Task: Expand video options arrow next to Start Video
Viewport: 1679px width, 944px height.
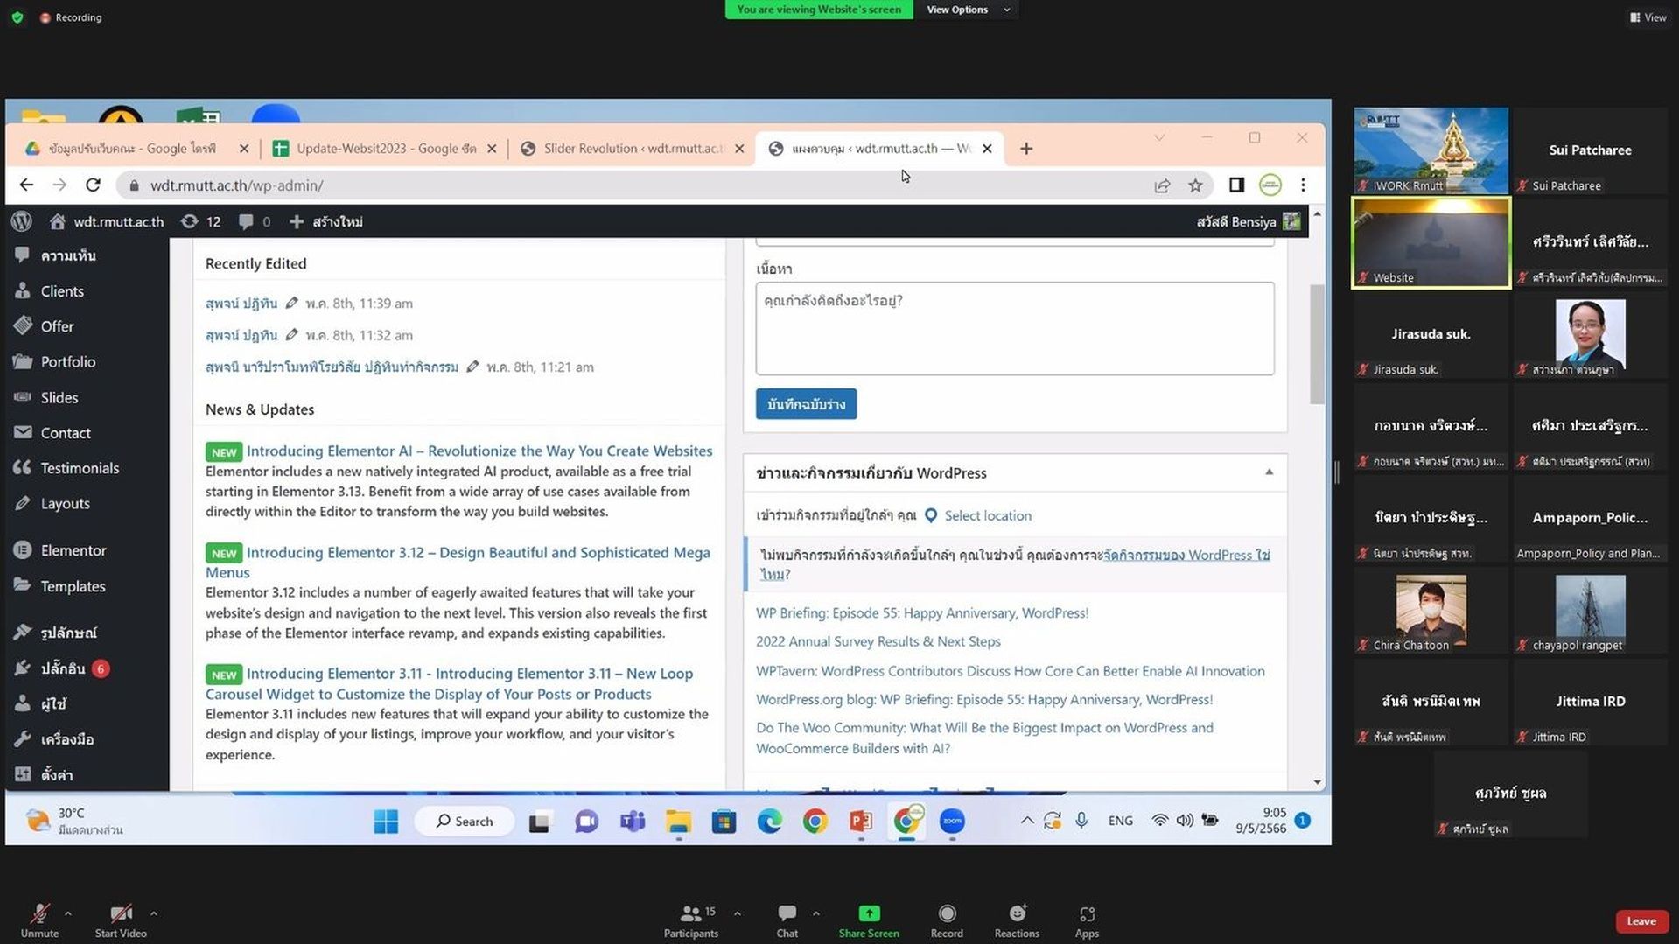Action: tap(154, 913)
